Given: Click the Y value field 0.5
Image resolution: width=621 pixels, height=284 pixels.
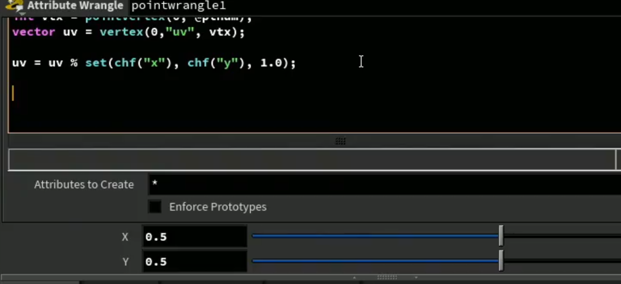Looking at the screenshot, I should click(195, 262).
